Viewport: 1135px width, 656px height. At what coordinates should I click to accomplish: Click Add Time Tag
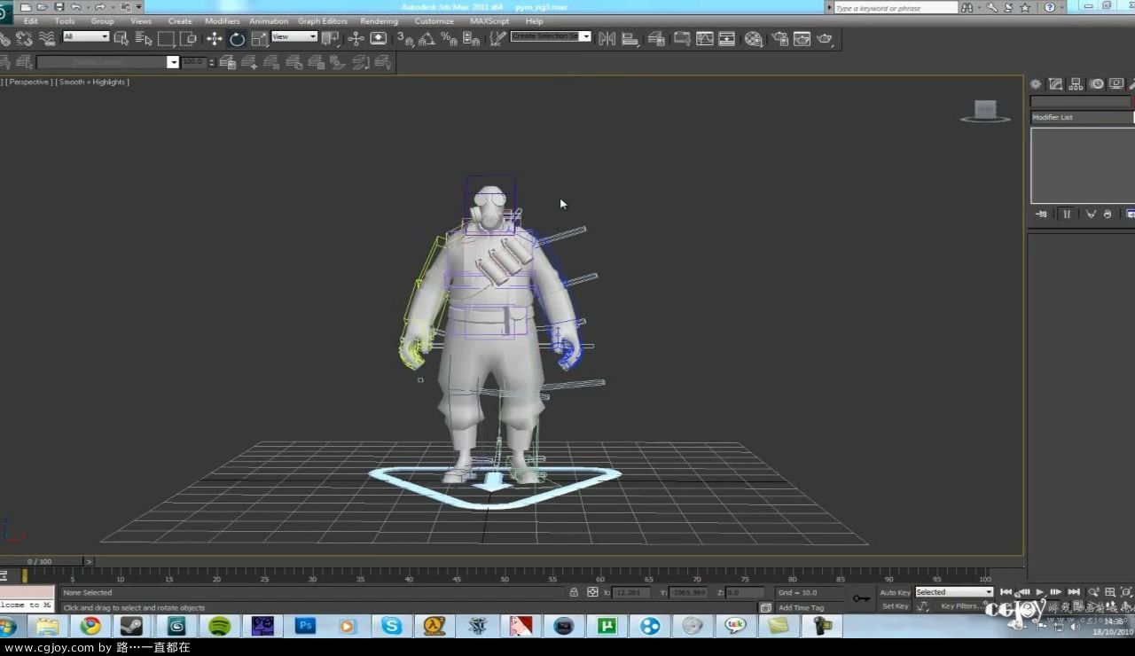[x=802, y=608]
